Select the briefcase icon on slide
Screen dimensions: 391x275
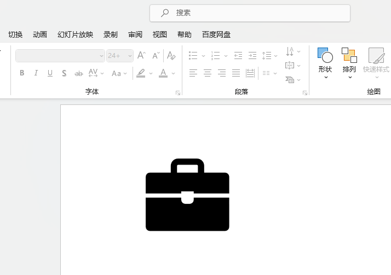(187, 195)
